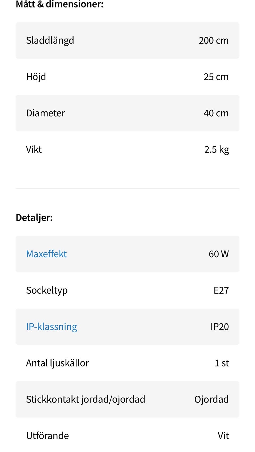Select the IP20 rating value
255x452 pixels.
219,327
